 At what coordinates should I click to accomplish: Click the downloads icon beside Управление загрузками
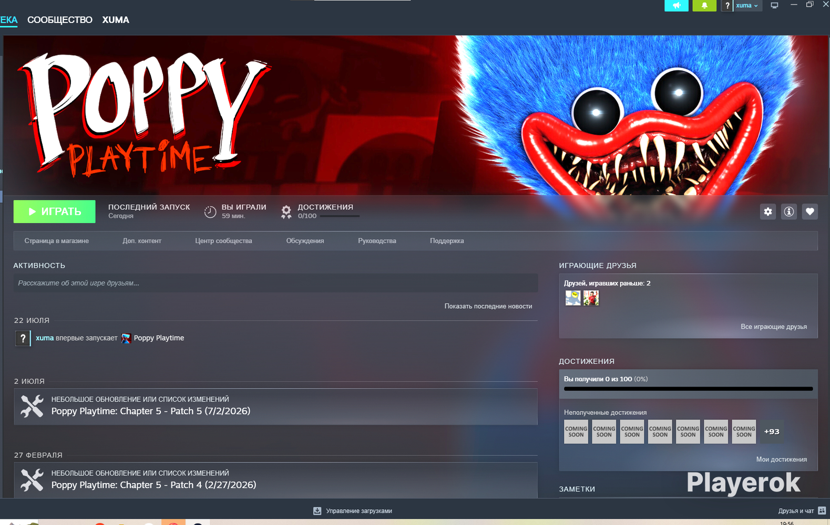tap(317, 511)
